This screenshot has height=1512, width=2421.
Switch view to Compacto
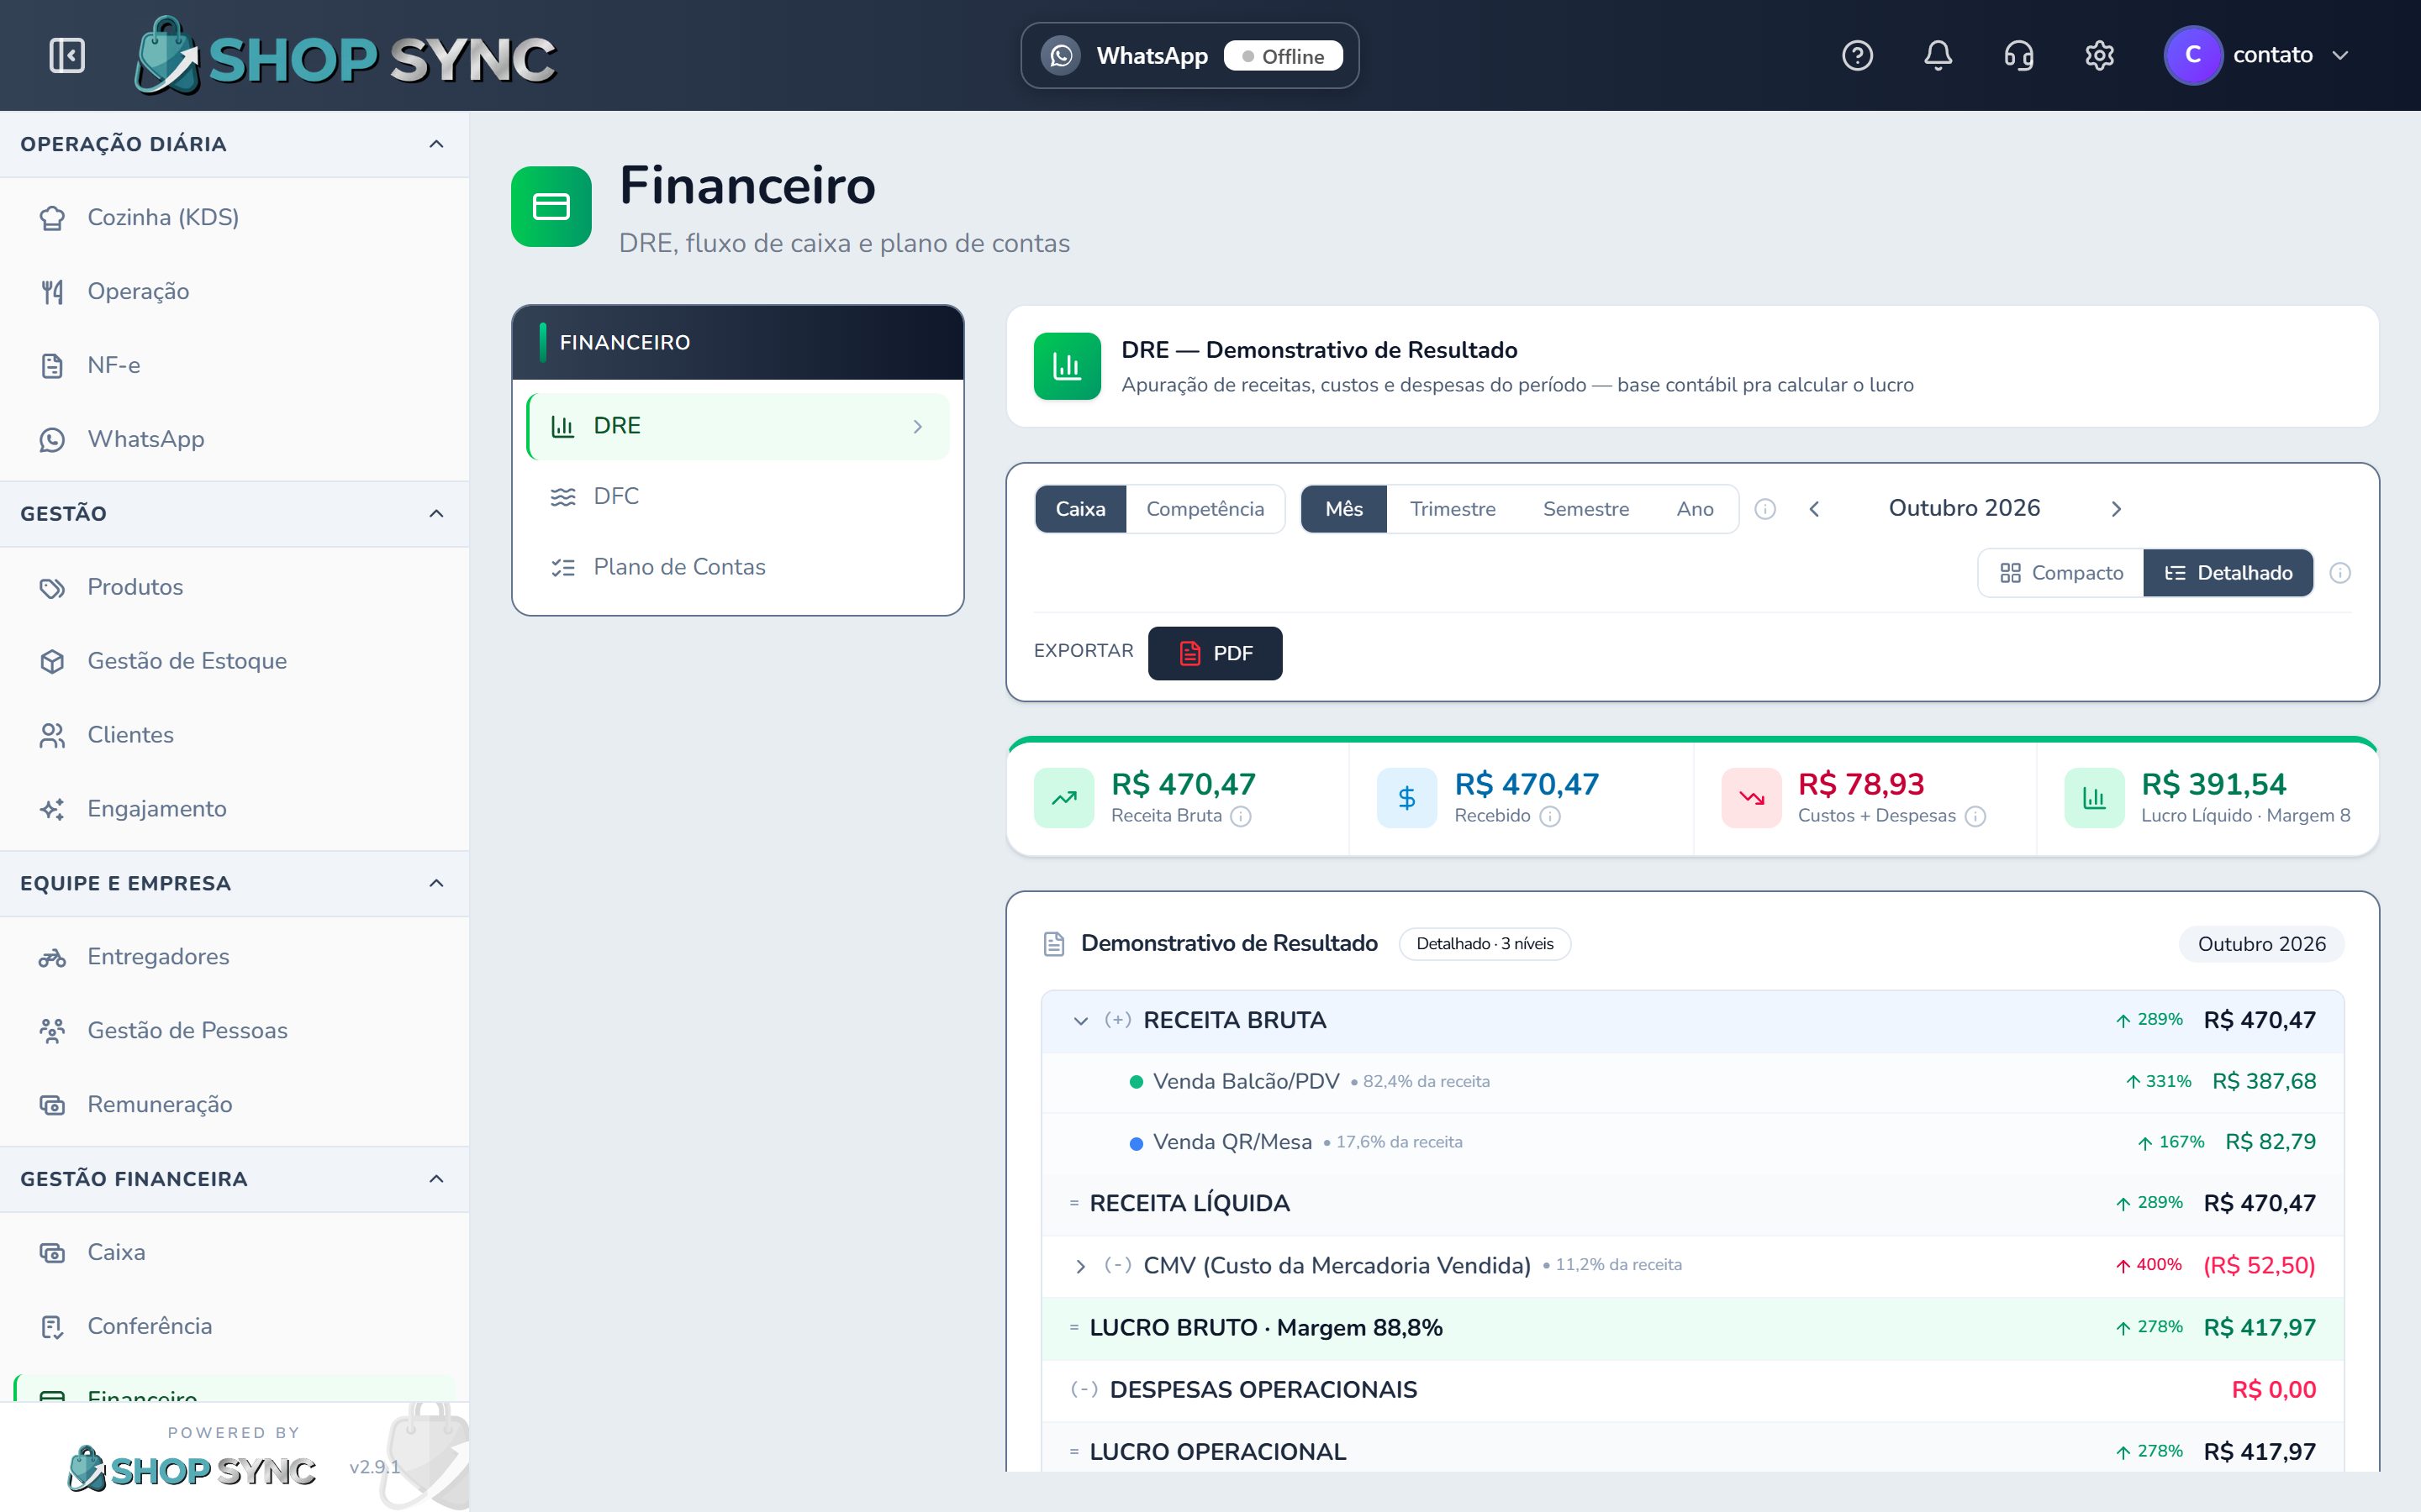pos(2061,573)
